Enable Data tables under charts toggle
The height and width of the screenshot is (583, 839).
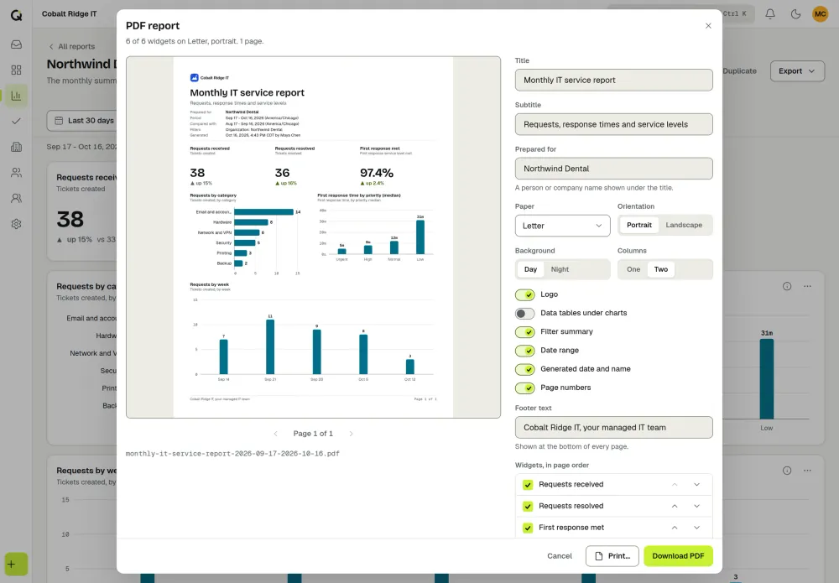tap(524, 314)
